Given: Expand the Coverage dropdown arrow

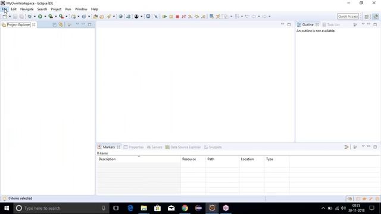Looking at the screenshot, I should [x=55, y=17].
